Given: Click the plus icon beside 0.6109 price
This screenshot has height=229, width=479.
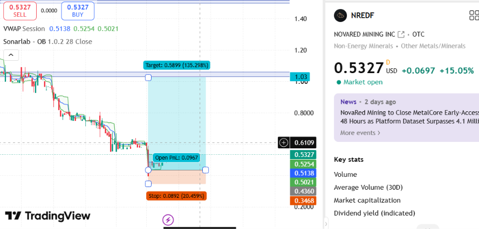Looking at the screenshot, I should click(284, 142).
